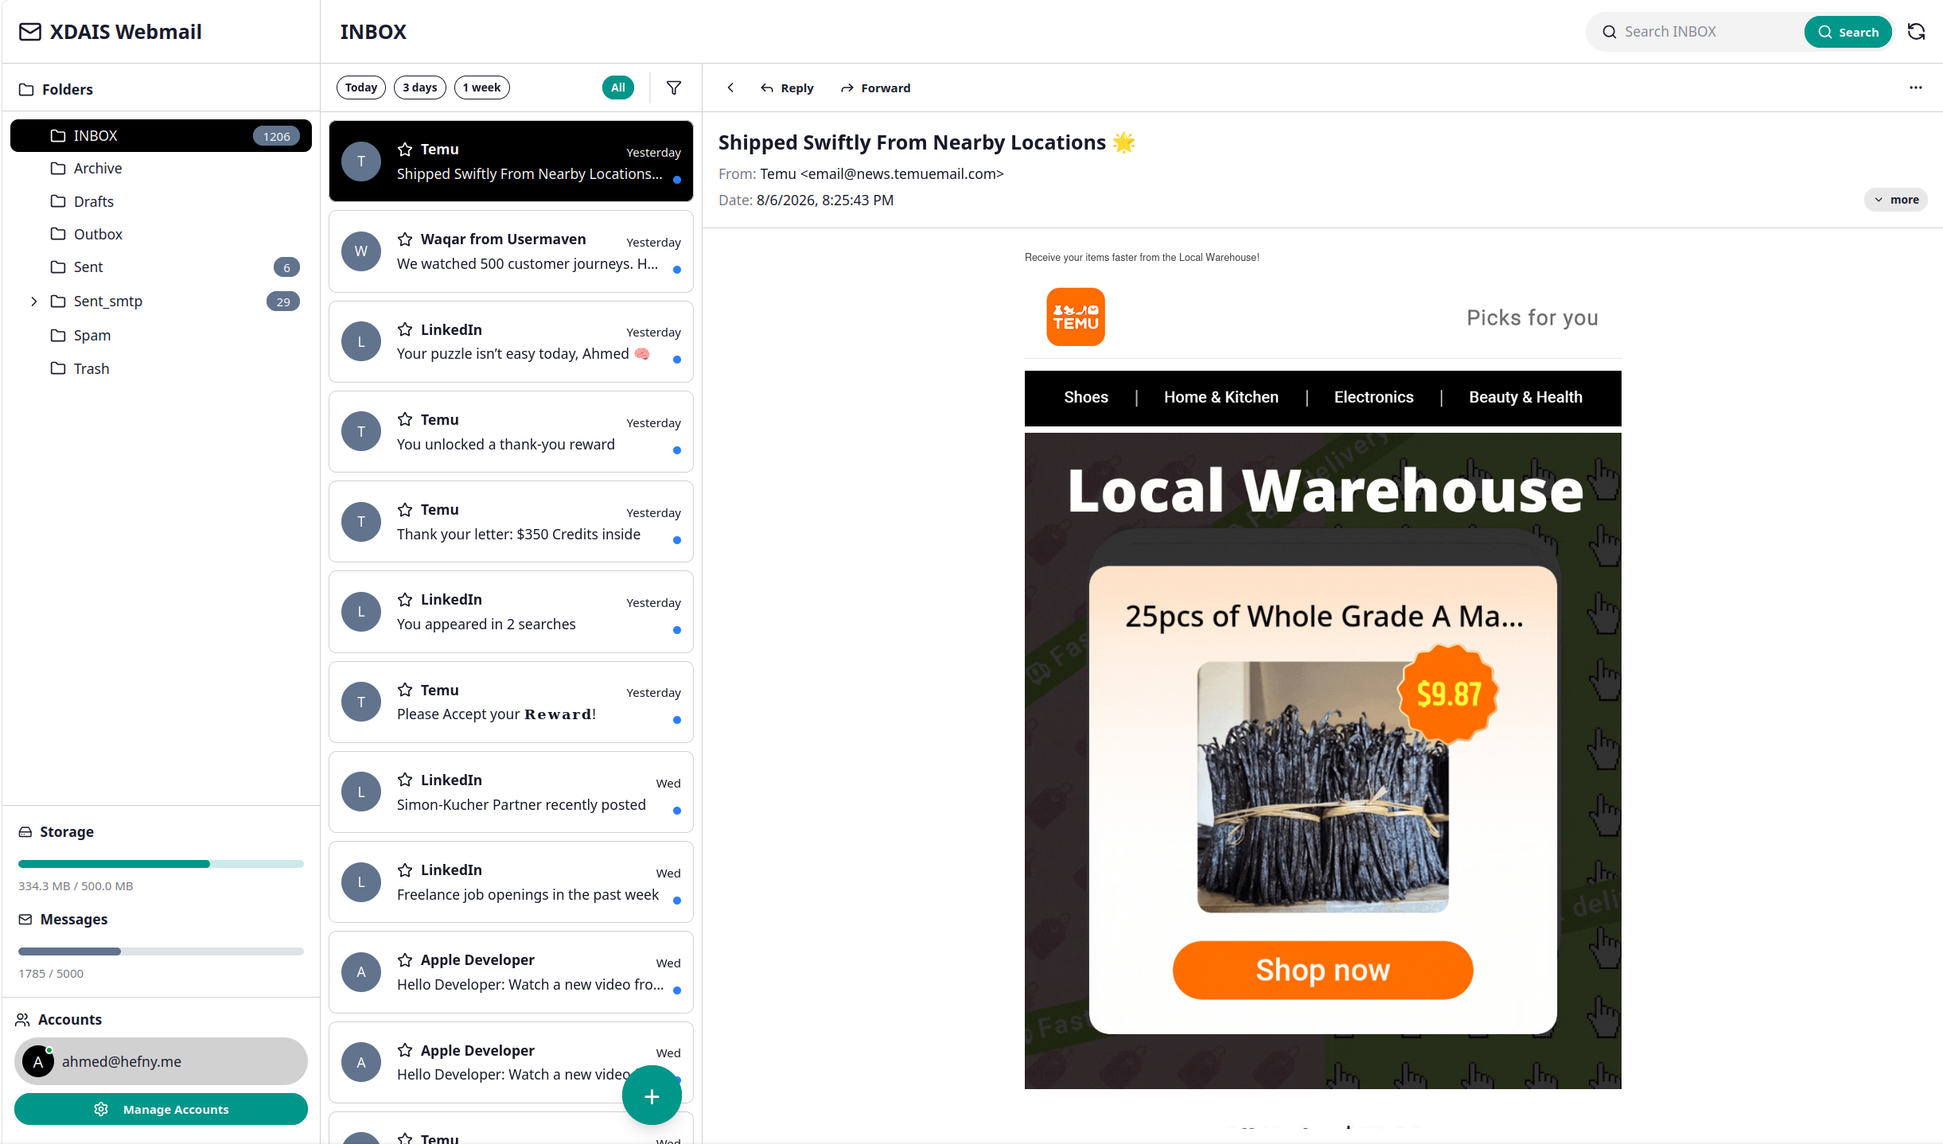The height and width of the screenshot is (1144, 1943).
Task: Click the storage usage progress bar
Action: pos(161,864)
